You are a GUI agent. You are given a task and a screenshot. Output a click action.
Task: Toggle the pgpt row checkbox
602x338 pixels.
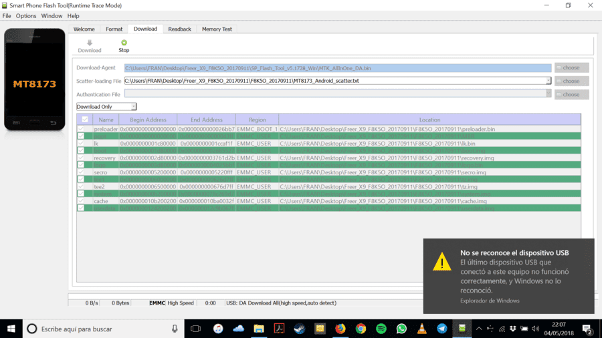81,136
